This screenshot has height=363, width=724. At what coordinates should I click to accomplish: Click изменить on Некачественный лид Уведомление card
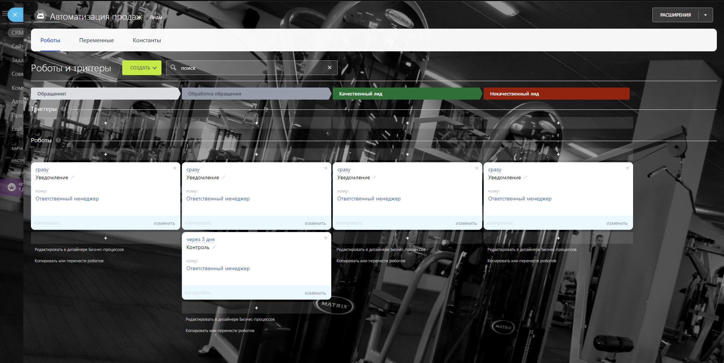pyautogui.click(x=617, y=223)
